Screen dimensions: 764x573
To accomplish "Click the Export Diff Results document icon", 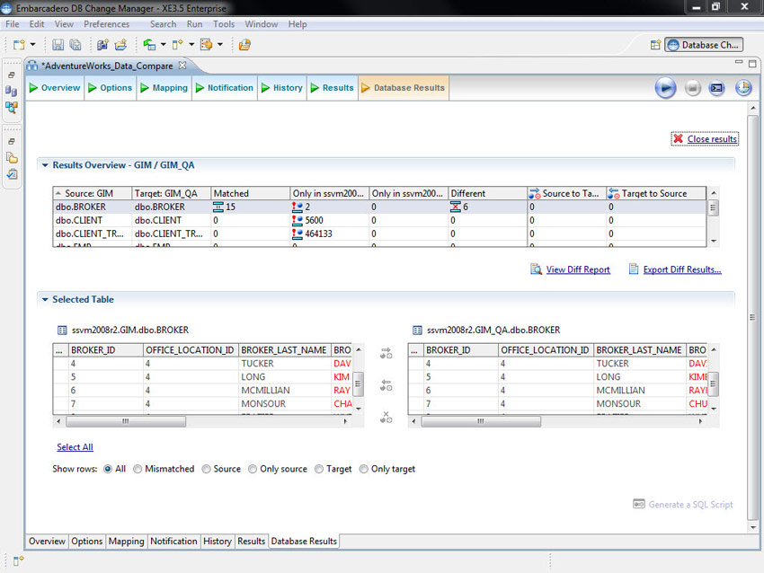I will (x=634, y=269).
